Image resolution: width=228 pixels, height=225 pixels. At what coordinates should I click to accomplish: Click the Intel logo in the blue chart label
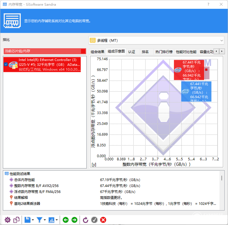185,92
